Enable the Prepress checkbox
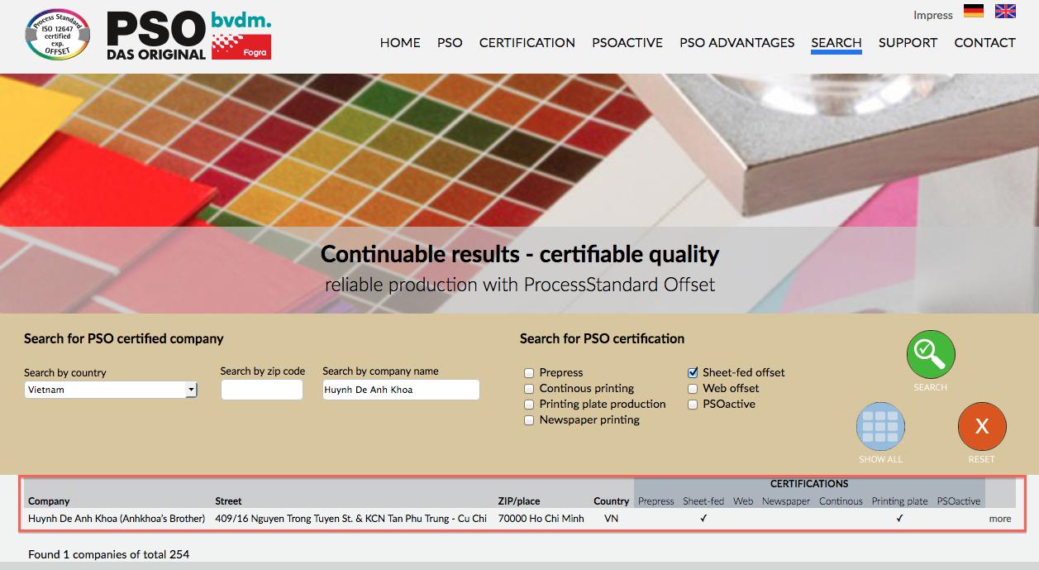Image resolution: width=1039 pixels, height=570 pixels. [x=529, y=373]
